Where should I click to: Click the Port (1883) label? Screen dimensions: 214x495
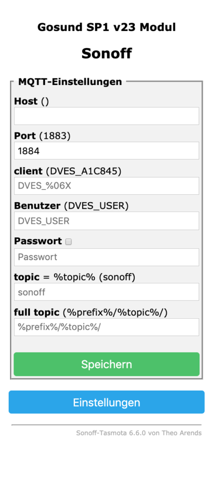click(43, 136)
